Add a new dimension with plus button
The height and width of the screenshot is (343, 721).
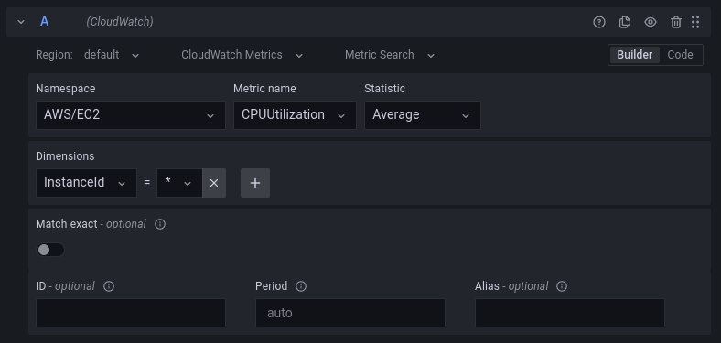click(x=255, y=183)
